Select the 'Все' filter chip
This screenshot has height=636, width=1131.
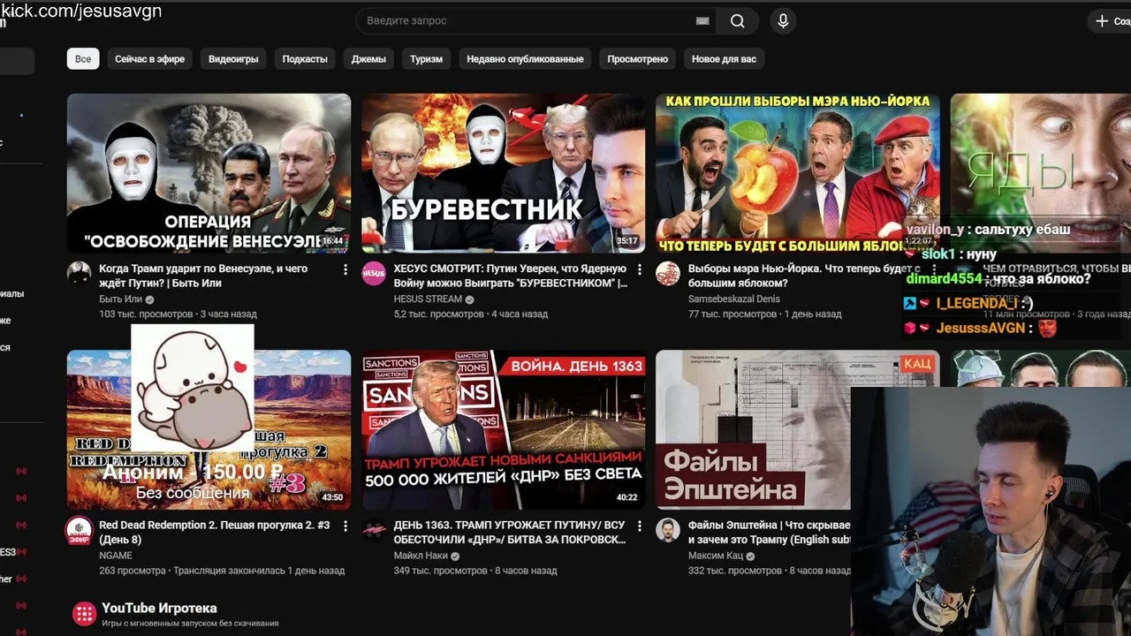(x=83, y=59)
